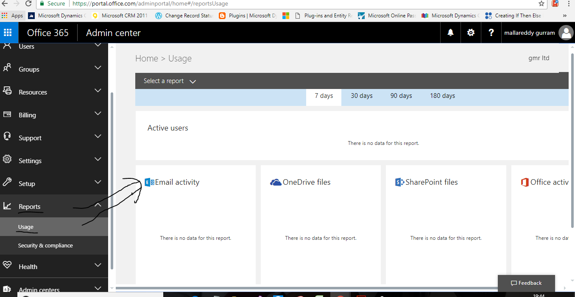This screenshot has height=297, width=575.
Task: Click the sidebar vertical scrollbar
Action: (112, 180)
